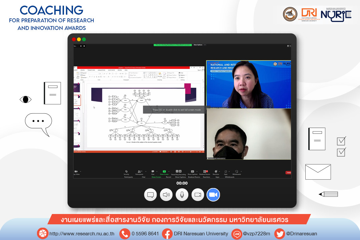The image size is (360, 240).
Task: Open the REVIEW ribbon tab
Action: (120, 70)
